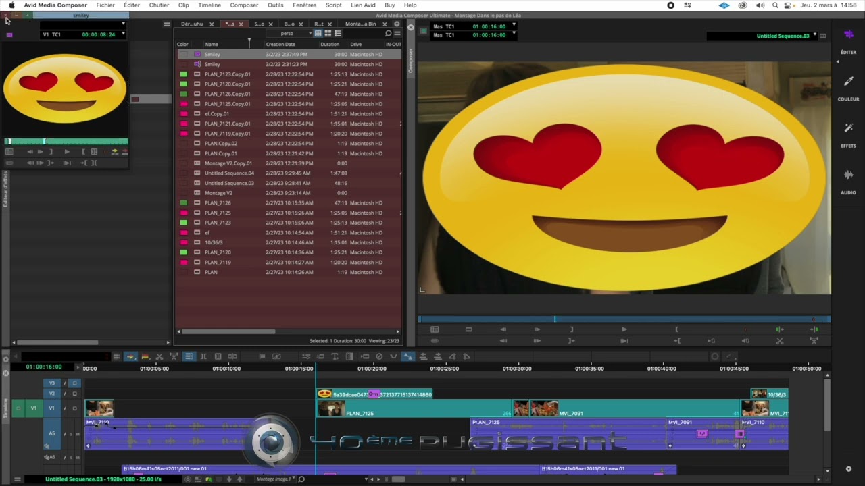Click the Lift/Overwrite red arrow in timeline toolbar
The image size is (865, 486).
click(145, 356)
